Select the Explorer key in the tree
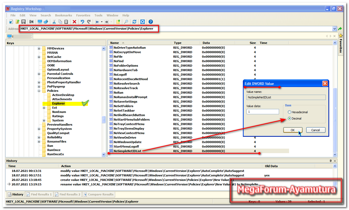349x210 pixels. [x=58, y=103]
